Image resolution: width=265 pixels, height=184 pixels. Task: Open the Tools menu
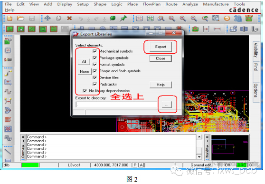[x=239, y=4]
